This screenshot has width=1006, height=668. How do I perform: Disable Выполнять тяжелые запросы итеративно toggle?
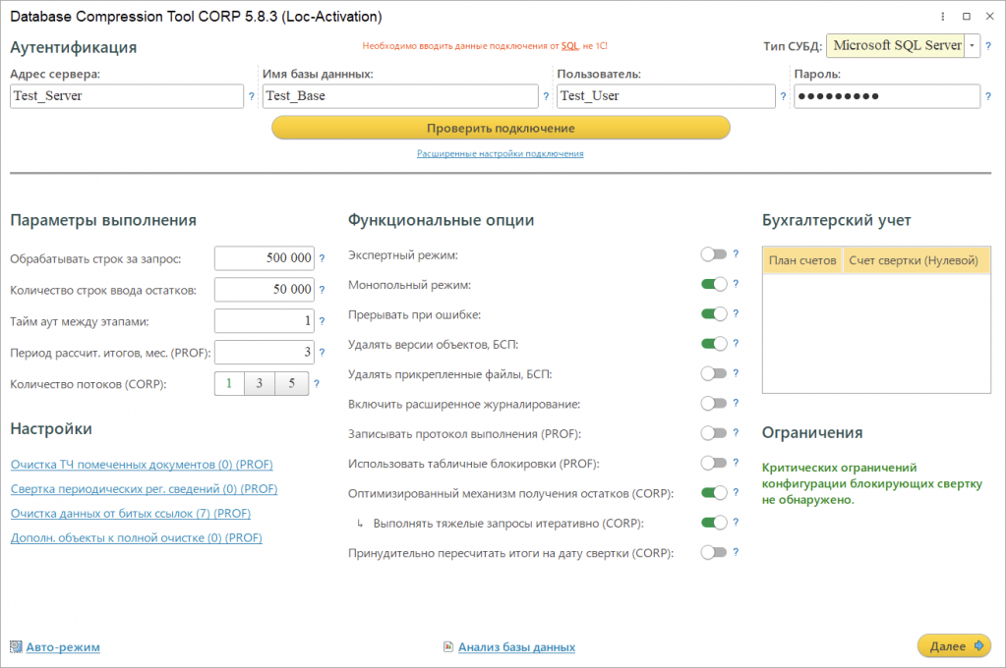tap(713, 523)
